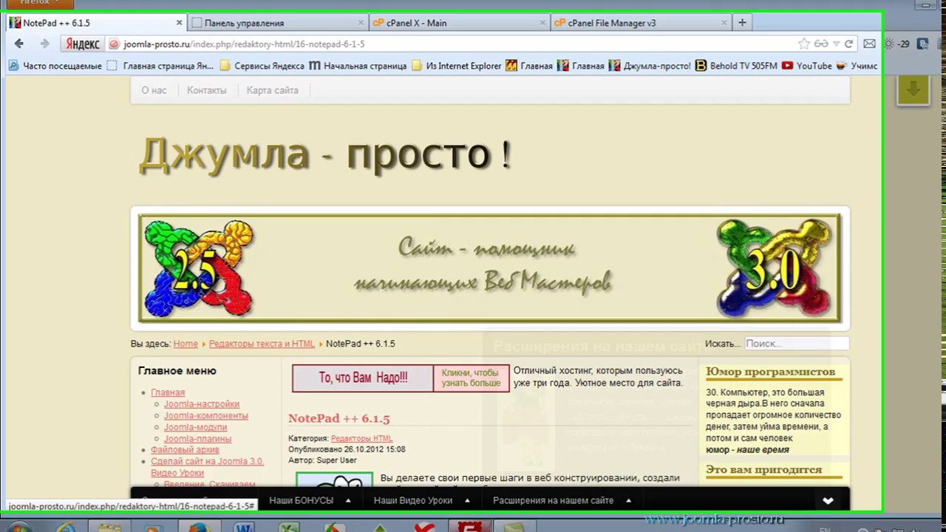Open the Firefox application menu button
946x532 pixels.
[40, 3]
